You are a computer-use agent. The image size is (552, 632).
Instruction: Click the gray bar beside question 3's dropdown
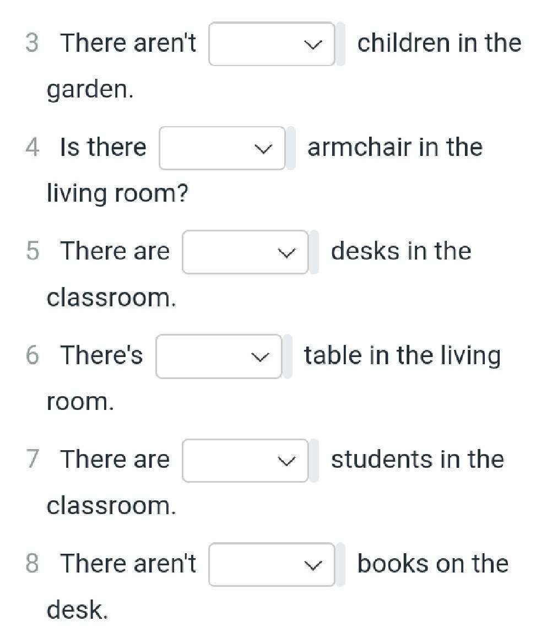[x=341, y=44]
